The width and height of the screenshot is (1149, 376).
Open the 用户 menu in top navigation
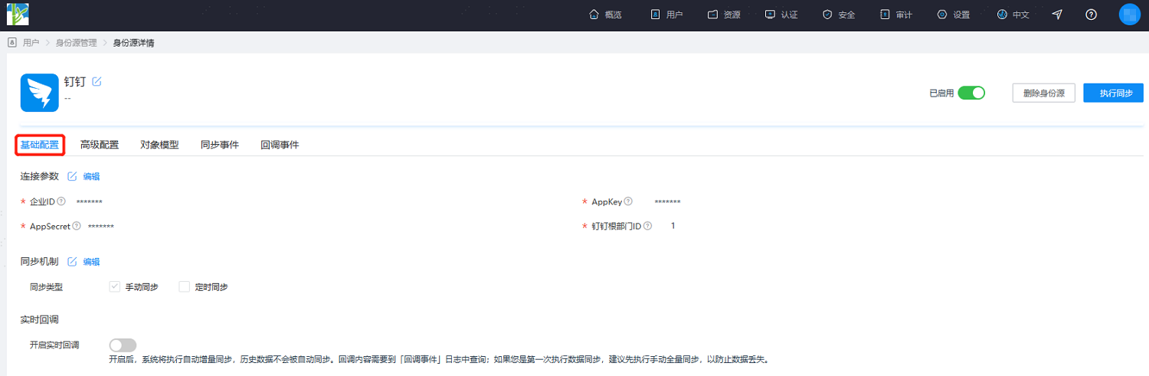point(666,15)
